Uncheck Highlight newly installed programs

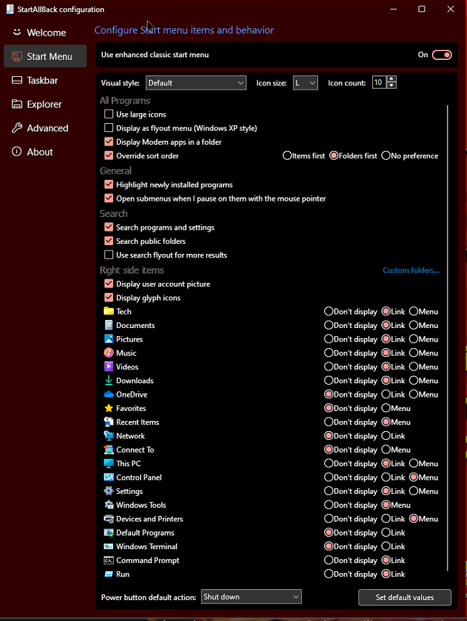pos(109,185)
